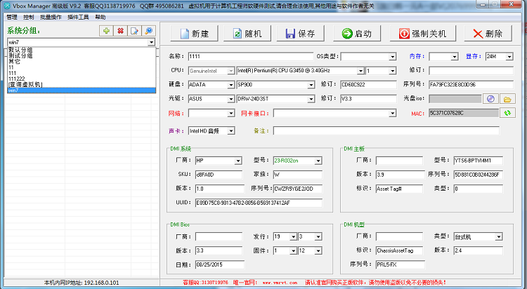Screen dimensions: 527x289
Task: Open the ISO folder browse icon
Action: [x=507, y=98]
